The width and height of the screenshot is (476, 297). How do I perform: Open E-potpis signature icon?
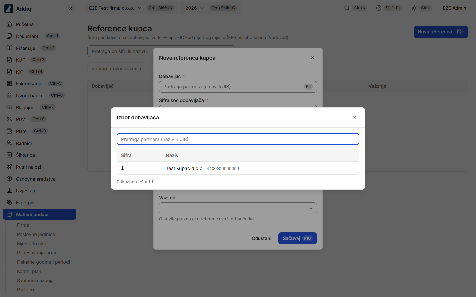tap(9, 203)
